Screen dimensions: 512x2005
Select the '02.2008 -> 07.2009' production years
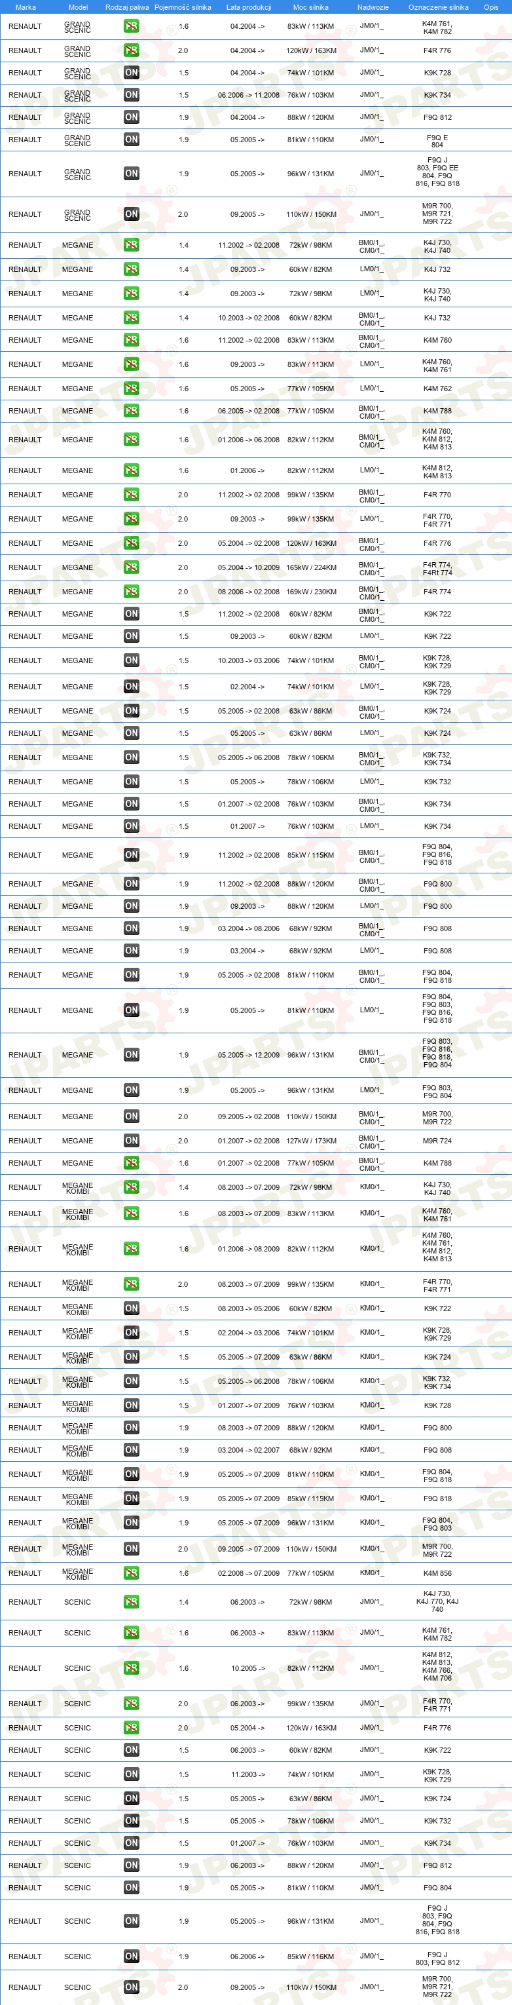point(248,1573)
